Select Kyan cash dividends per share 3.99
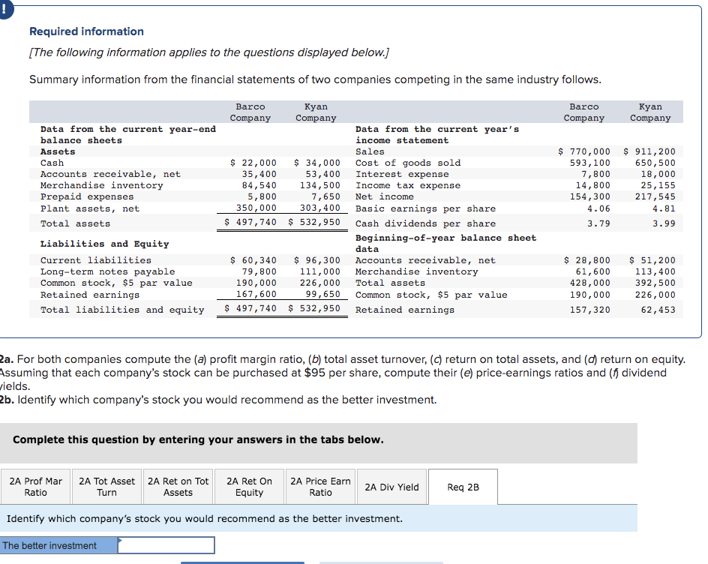This screenshot has height=564, width=708. tap(664, 223)
